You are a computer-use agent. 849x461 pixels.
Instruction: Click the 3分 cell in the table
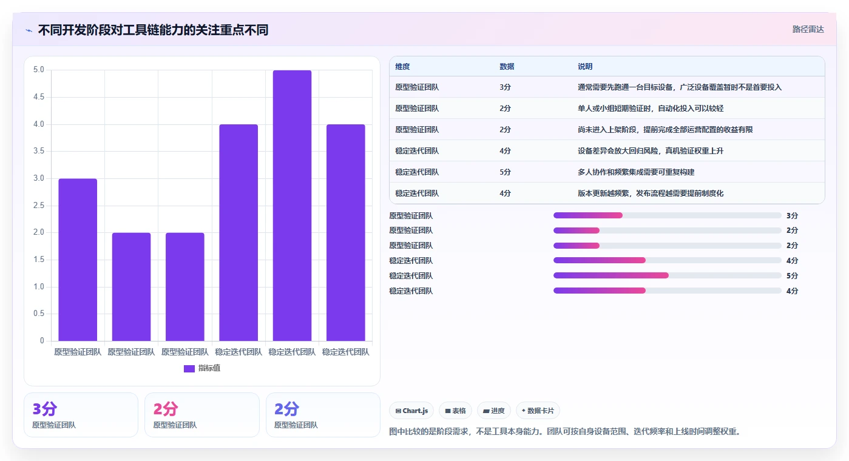click(x=505, y=87)
